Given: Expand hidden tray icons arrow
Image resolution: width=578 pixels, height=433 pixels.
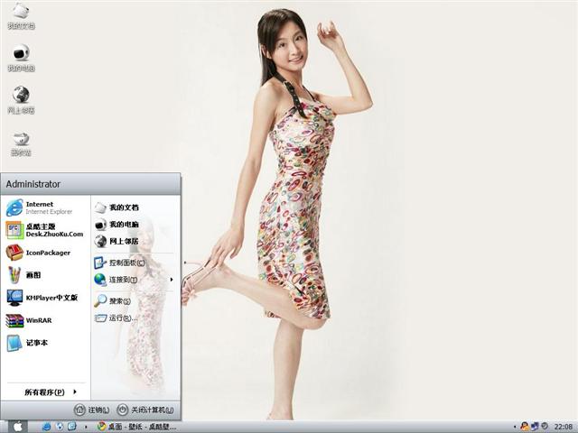Looking at the screenshot, I should pyautogui.click(x=515, y=427).
